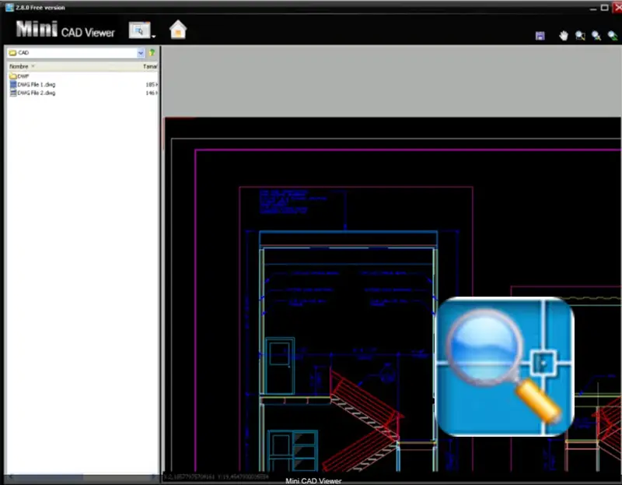Image resolution: width=622 pixels, height=485 pixels.
Task: Select DWG File 1.dwg in the list
Action: click(33, 84)
